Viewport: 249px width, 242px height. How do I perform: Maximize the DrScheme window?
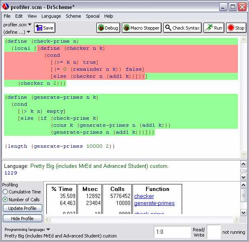pos(233,7)
